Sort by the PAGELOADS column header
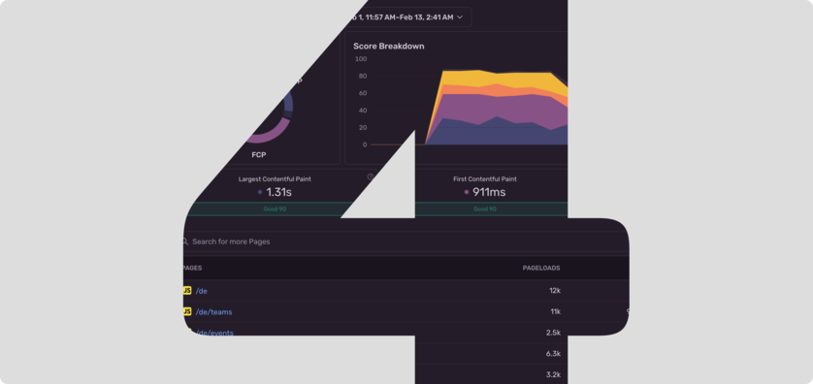Image resolution: width=813 pixels, height=384 pixels. (x=540, y=268)
